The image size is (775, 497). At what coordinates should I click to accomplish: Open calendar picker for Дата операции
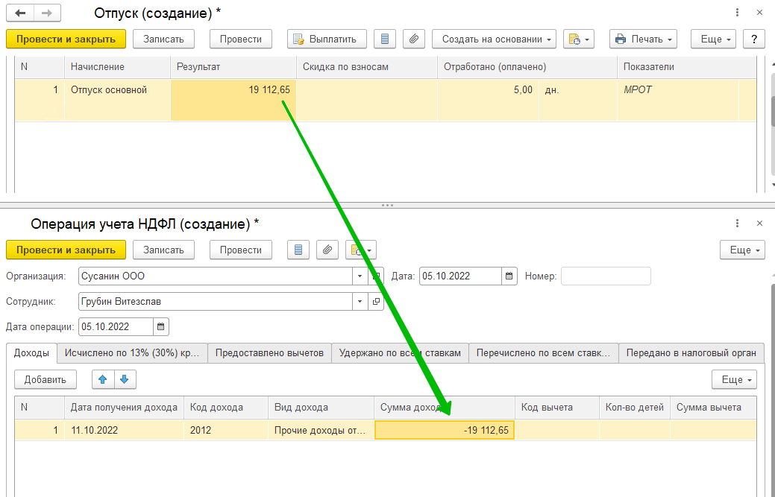[161, 326]
